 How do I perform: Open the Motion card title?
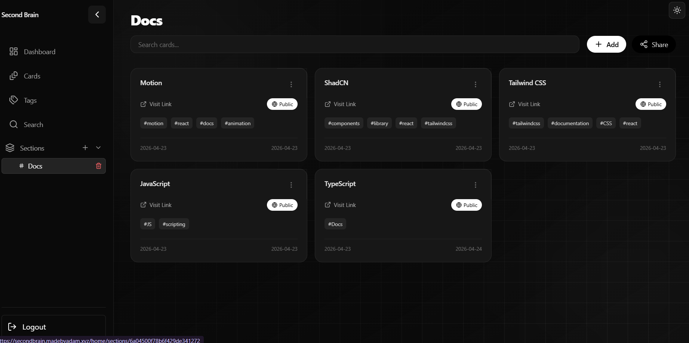coord(151,83)
